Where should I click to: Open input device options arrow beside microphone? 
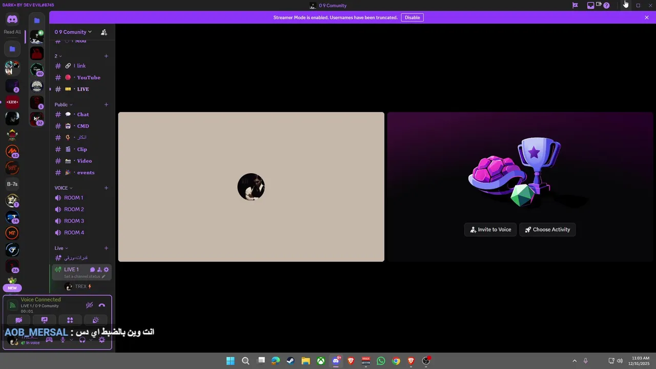[x=71, y=340]
